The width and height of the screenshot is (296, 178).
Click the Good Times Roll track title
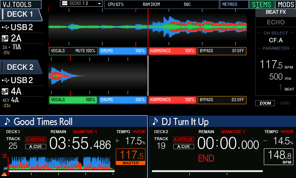[x=43, y=122]
